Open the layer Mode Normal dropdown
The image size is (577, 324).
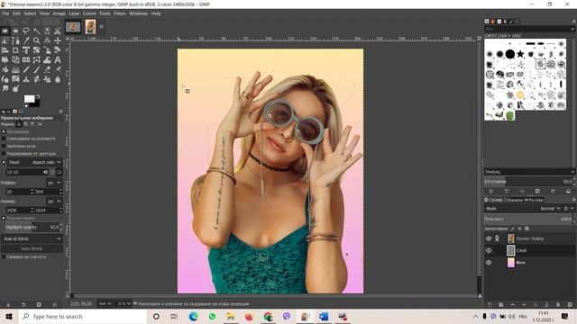550,208
